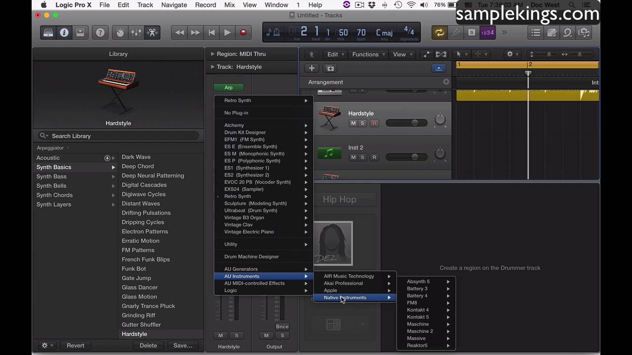Select the Gutter Shuffler patch
The image size is (632, 355).
pos(141,324)
